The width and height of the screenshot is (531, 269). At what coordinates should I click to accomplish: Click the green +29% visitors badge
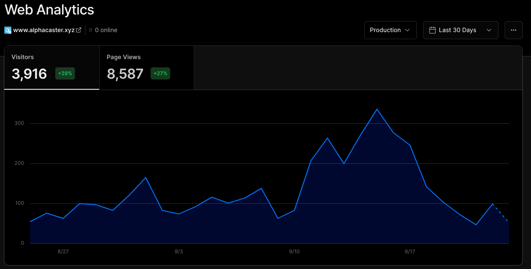65,74
